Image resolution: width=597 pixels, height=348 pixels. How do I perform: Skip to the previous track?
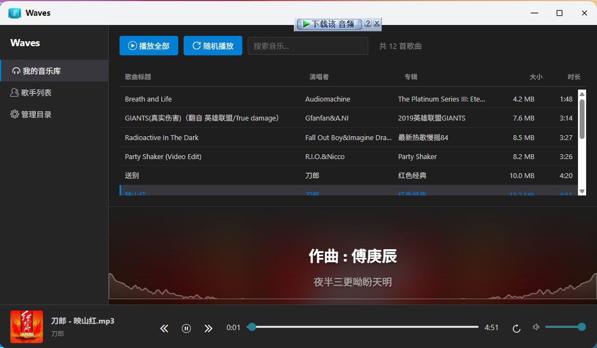[164, 328]
